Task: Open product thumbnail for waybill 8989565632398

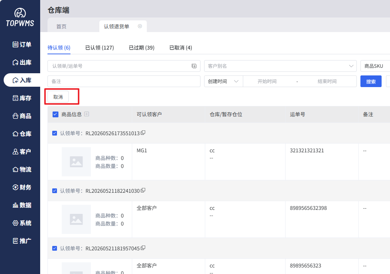Action: pyautogui.click(x=76, y=219)
